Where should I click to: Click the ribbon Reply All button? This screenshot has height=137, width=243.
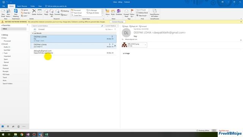(52, 13)
